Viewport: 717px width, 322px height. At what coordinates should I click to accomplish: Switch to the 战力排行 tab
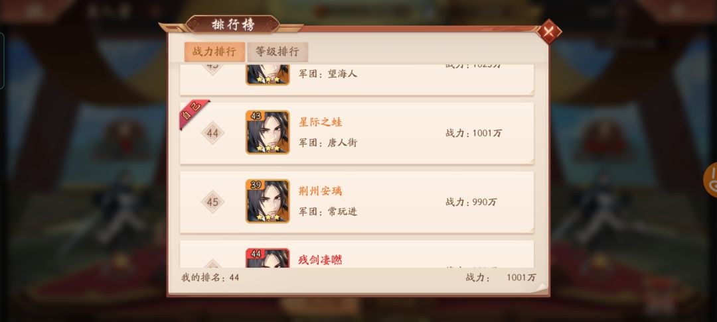(x=214, y=52)
